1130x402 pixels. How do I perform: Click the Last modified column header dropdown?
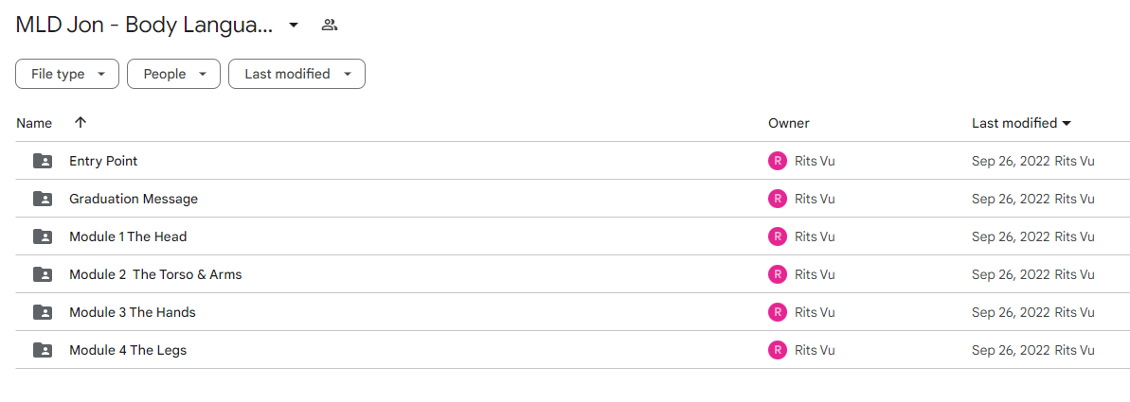[1021, 123]
